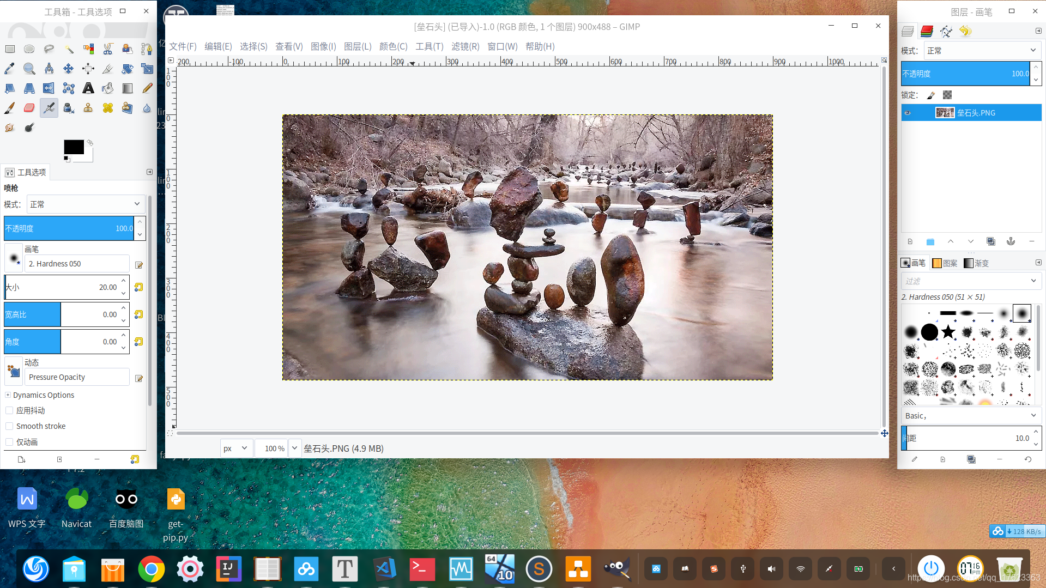Viewport: 1046px width, 588px height.
Task: Toggle lock alpha channel checkerboard icon
Action: [x=947, y=95]
